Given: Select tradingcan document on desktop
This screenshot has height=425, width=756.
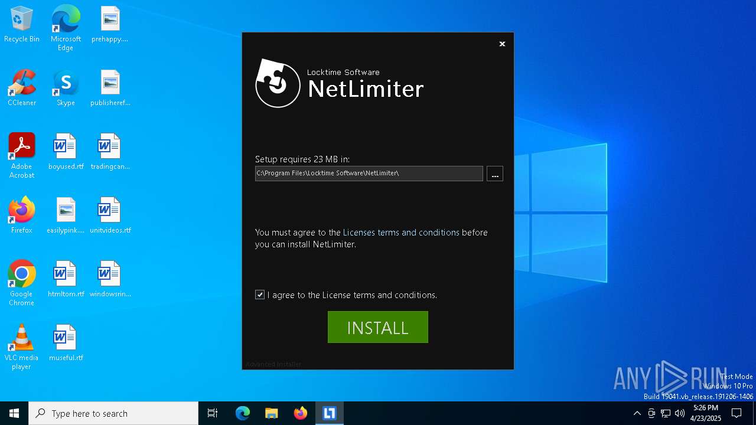Looking at the screenshot, I should [x=110, y=152].
